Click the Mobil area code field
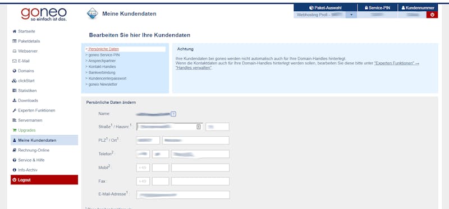The width and height of the screenshot is (449, 209). [161, 168]
